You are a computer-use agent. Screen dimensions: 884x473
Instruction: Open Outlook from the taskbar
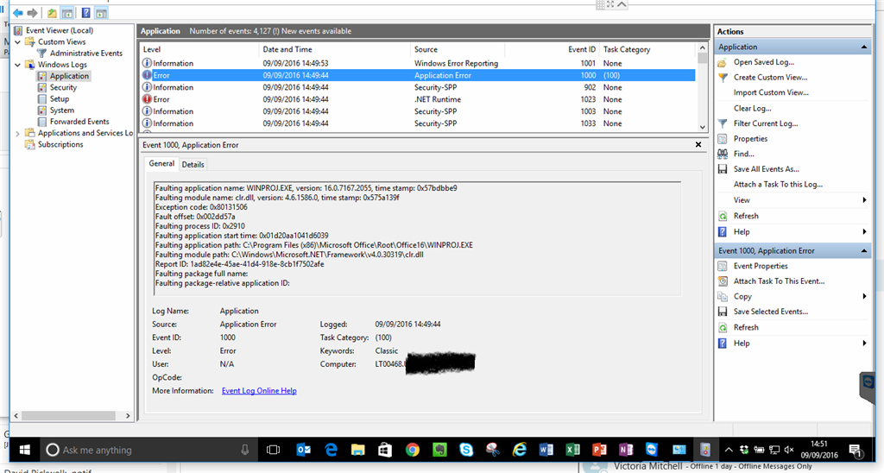point(303,450)
